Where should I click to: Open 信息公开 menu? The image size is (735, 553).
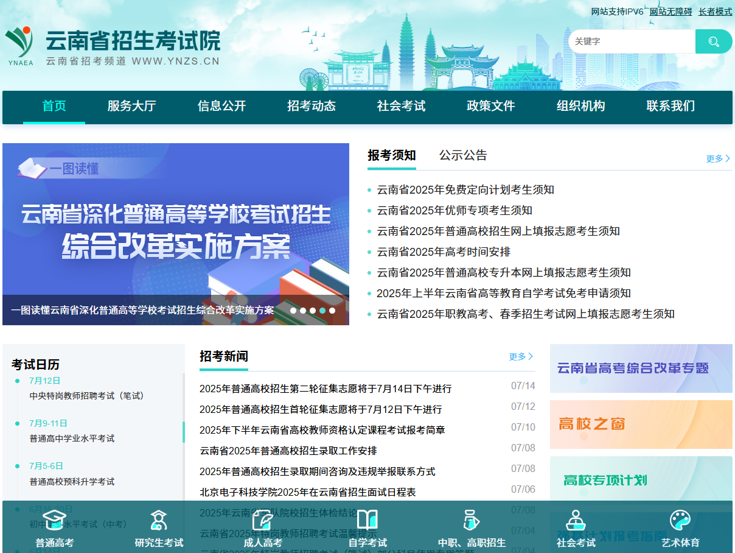pos(221,106)
